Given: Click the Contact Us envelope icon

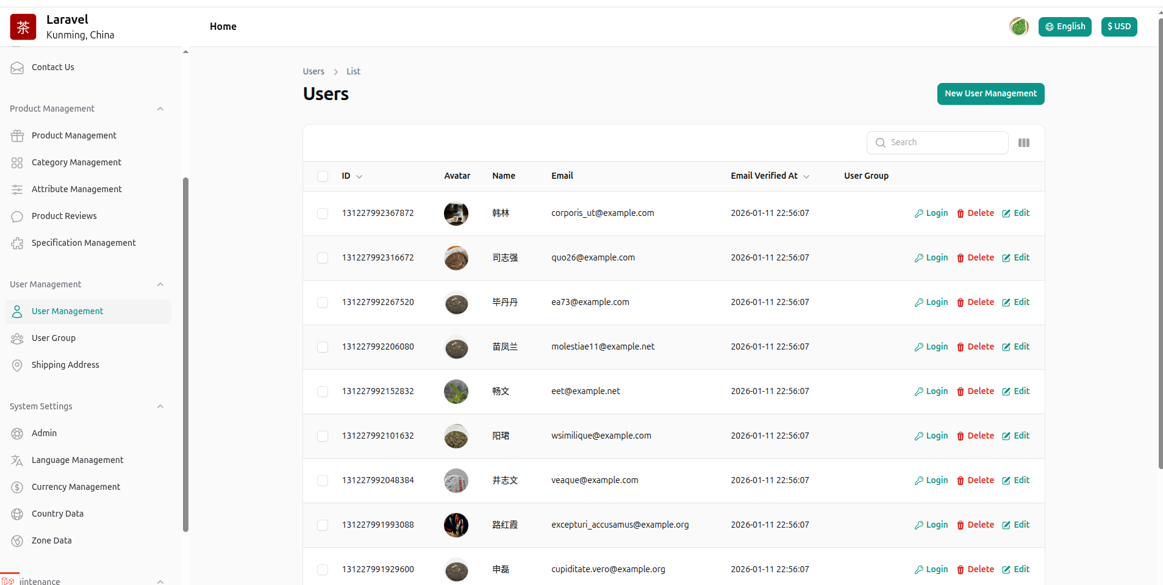Looking at the screenshot, I should pyautogui.click(x=17, y=68).
